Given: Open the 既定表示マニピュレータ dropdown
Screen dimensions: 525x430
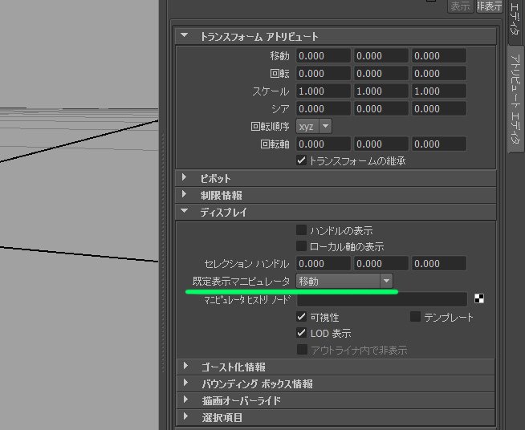Looking at the screenshot, I should (344, 281).
